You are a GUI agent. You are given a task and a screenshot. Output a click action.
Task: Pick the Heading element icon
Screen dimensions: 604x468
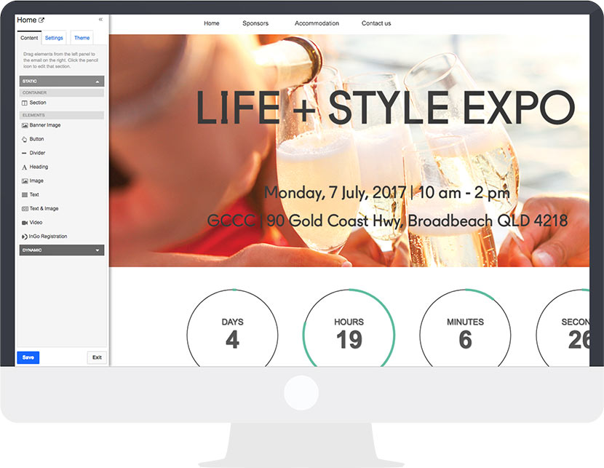(24, 167)
